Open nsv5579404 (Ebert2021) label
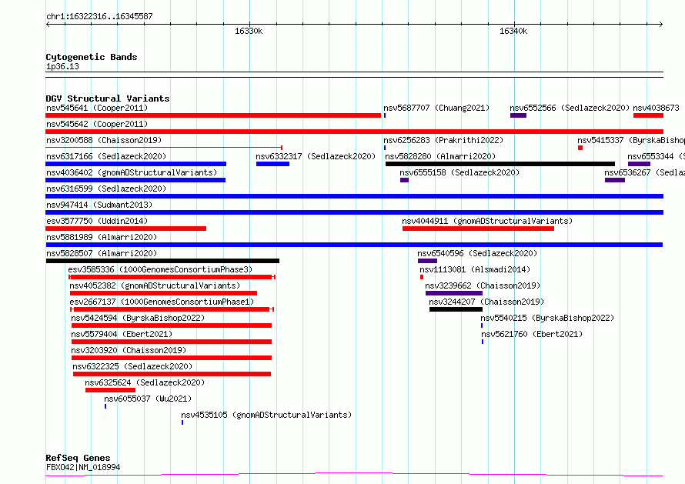This screenshot has height=484, width=685. tap(122, 334)
